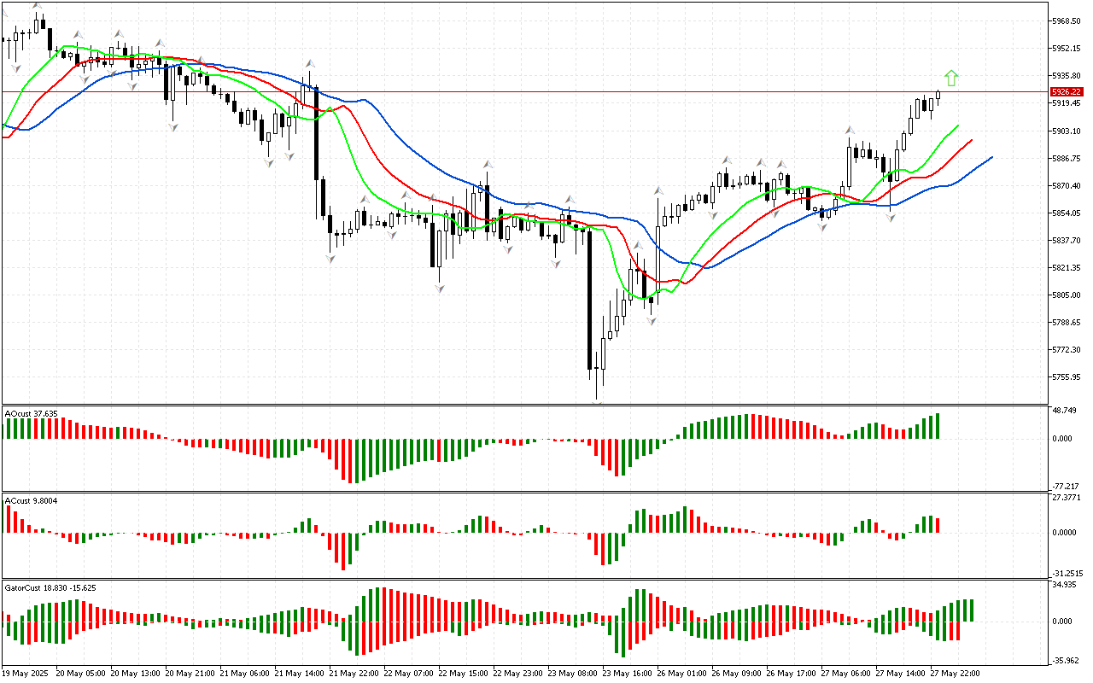Select the last red bar in the ACcust histogram
The image size is (1093, 683).
click(x=937, y=525)
